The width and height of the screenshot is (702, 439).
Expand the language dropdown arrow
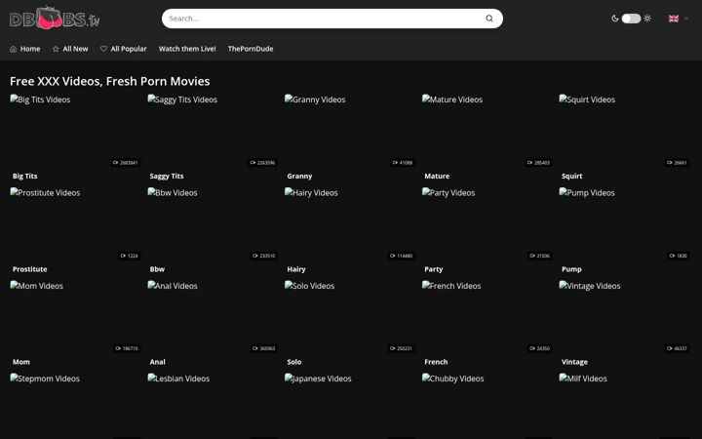(686, 19)
